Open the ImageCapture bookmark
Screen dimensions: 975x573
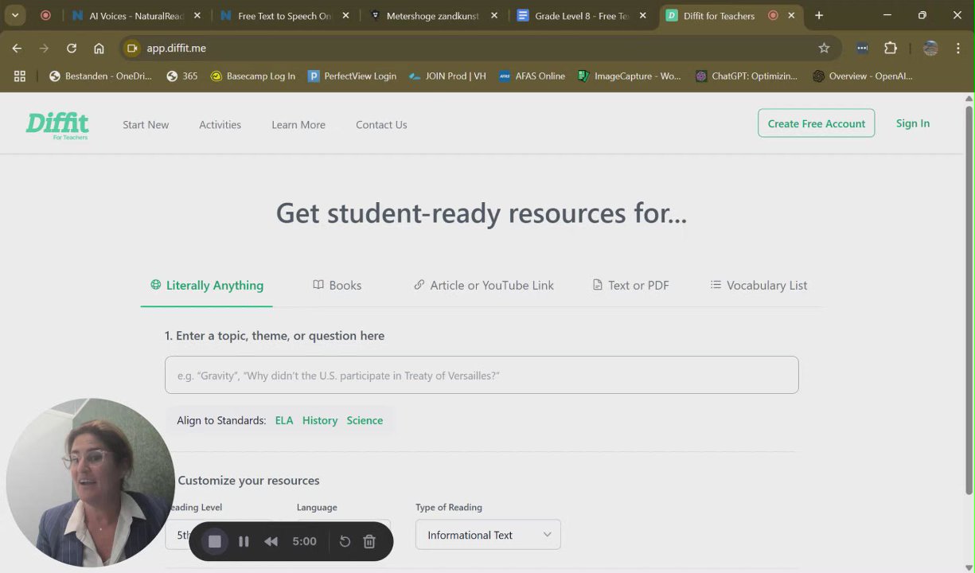pyautogui.click(x=629, y=76)
